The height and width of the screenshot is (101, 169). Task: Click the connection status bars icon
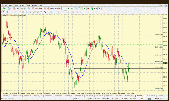tap(149, 99)
